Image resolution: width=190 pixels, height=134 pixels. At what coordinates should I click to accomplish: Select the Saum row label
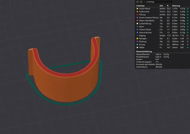(141, 27)
